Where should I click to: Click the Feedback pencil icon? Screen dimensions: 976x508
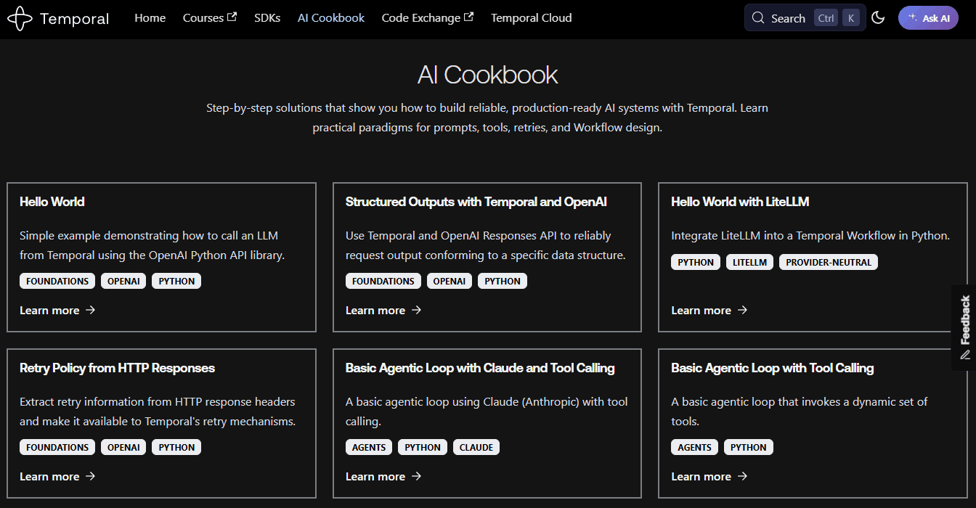[965, 355]
